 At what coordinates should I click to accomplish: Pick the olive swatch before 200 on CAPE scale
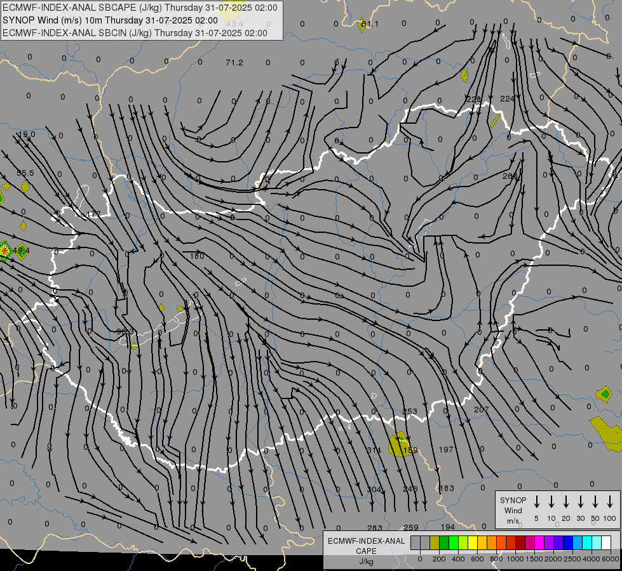[435, 542]
